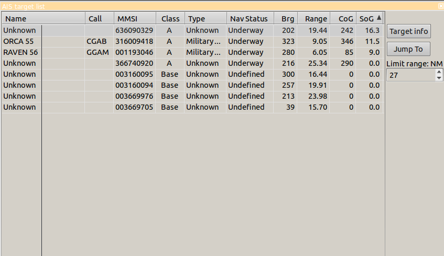Click the Target info button
444x256 pixels.
pos(408,31)
